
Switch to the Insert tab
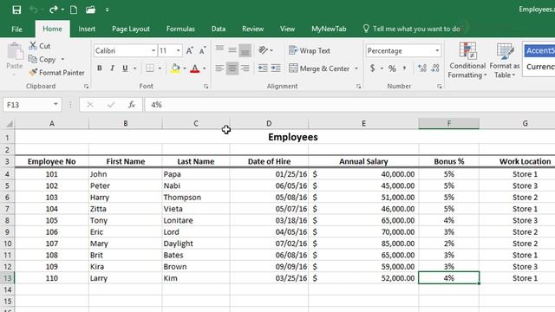click(87, 29)
